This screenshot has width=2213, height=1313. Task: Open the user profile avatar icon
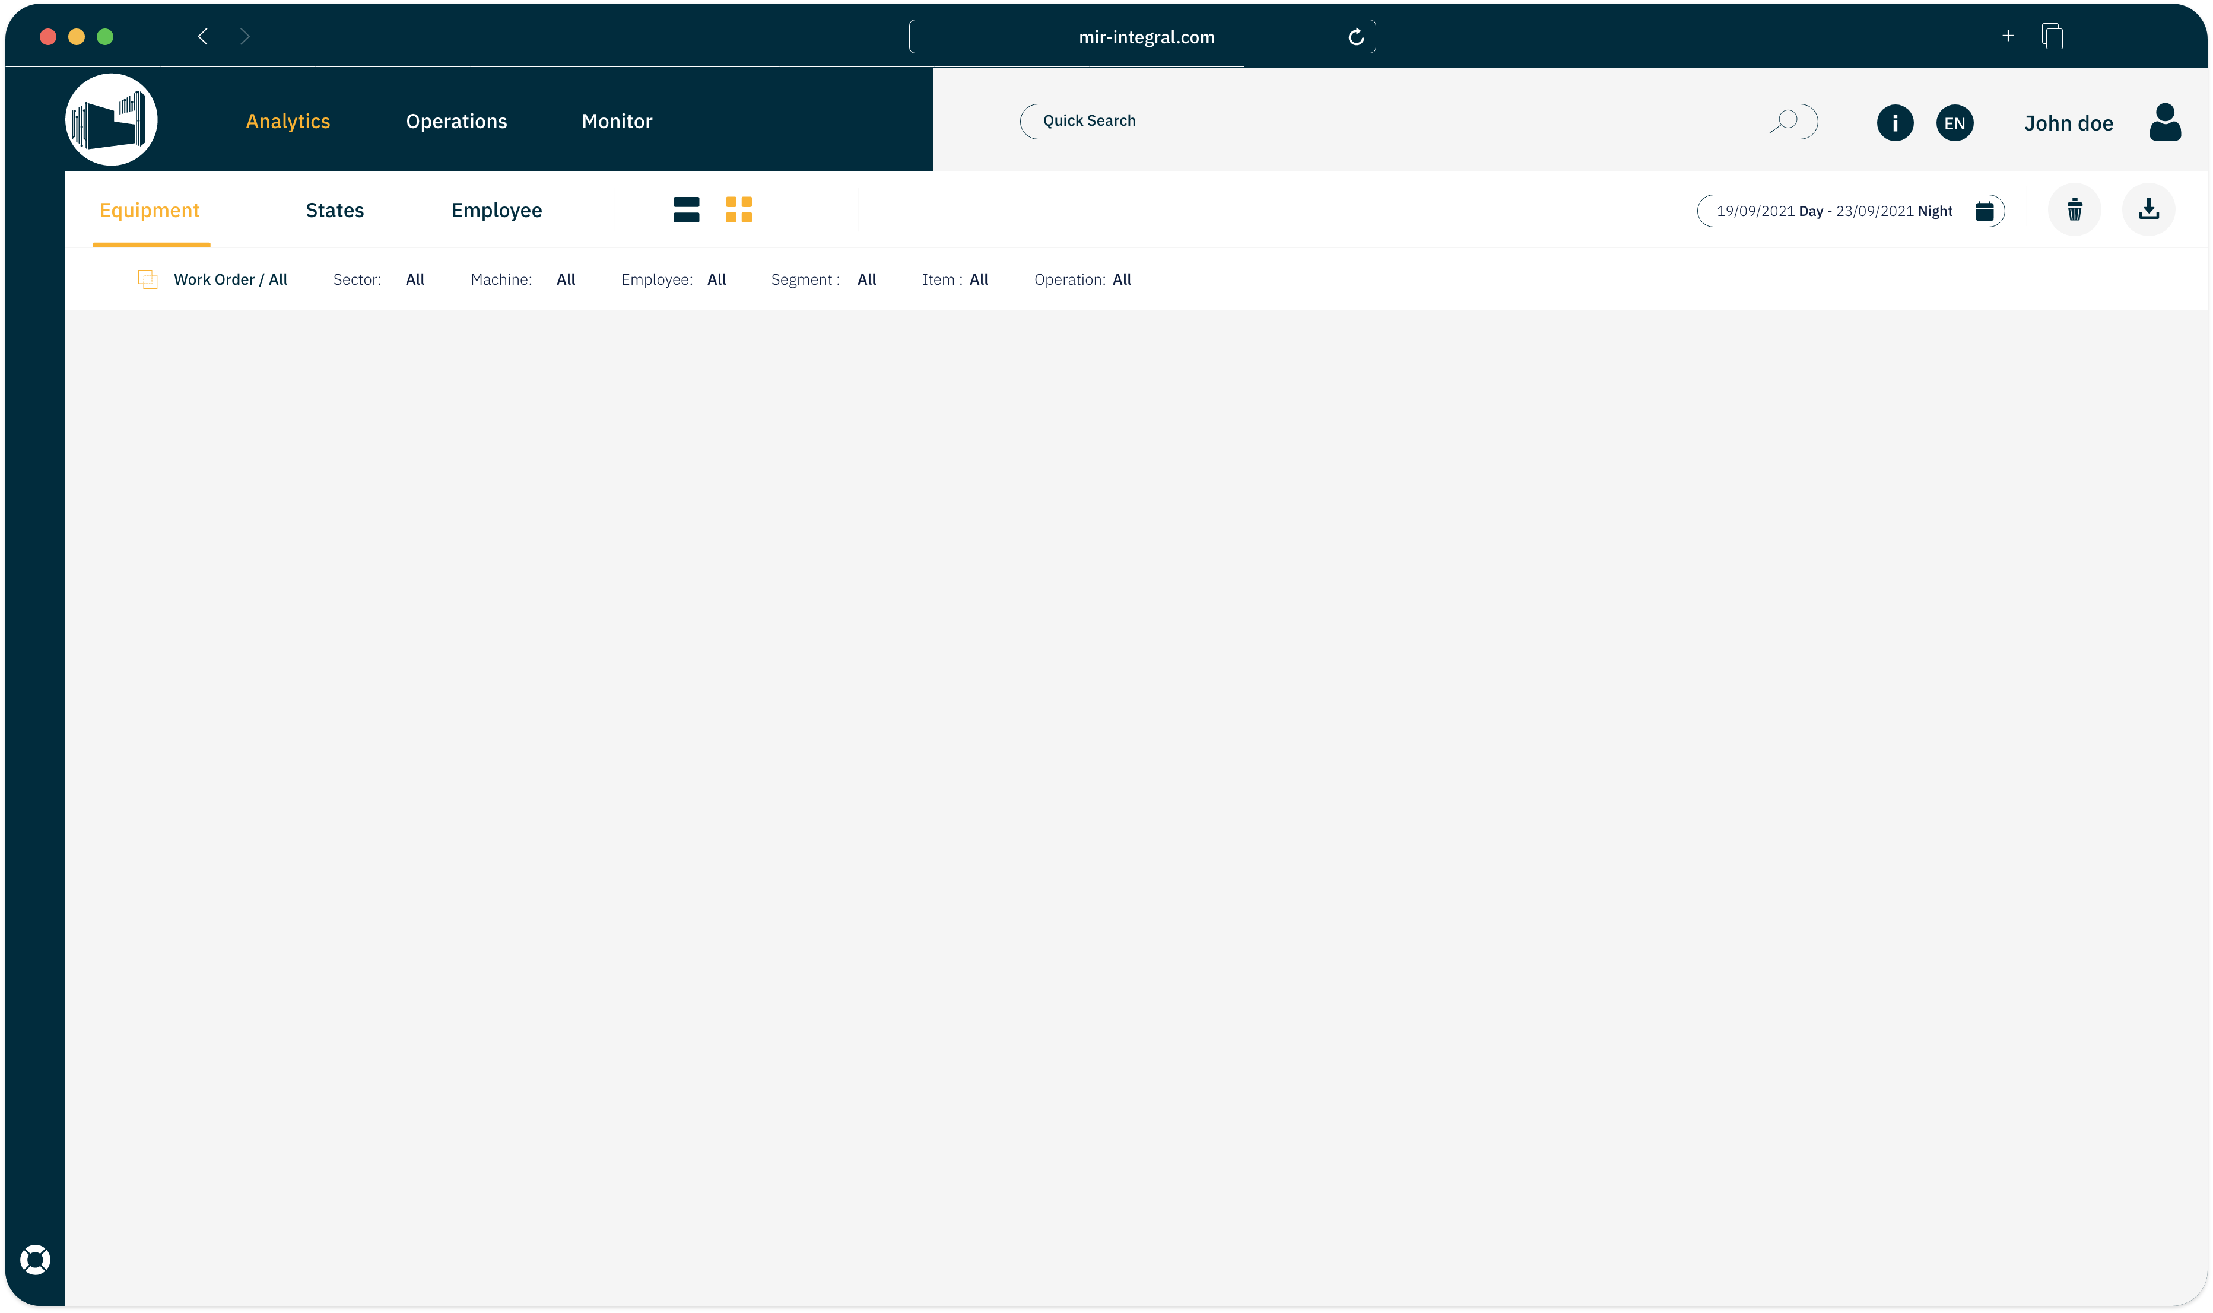tap(2164, 122)
